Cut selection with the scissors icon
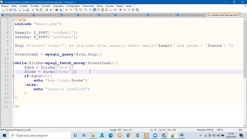The width and height of the screenshot is (247, 139). coord(33,10)
